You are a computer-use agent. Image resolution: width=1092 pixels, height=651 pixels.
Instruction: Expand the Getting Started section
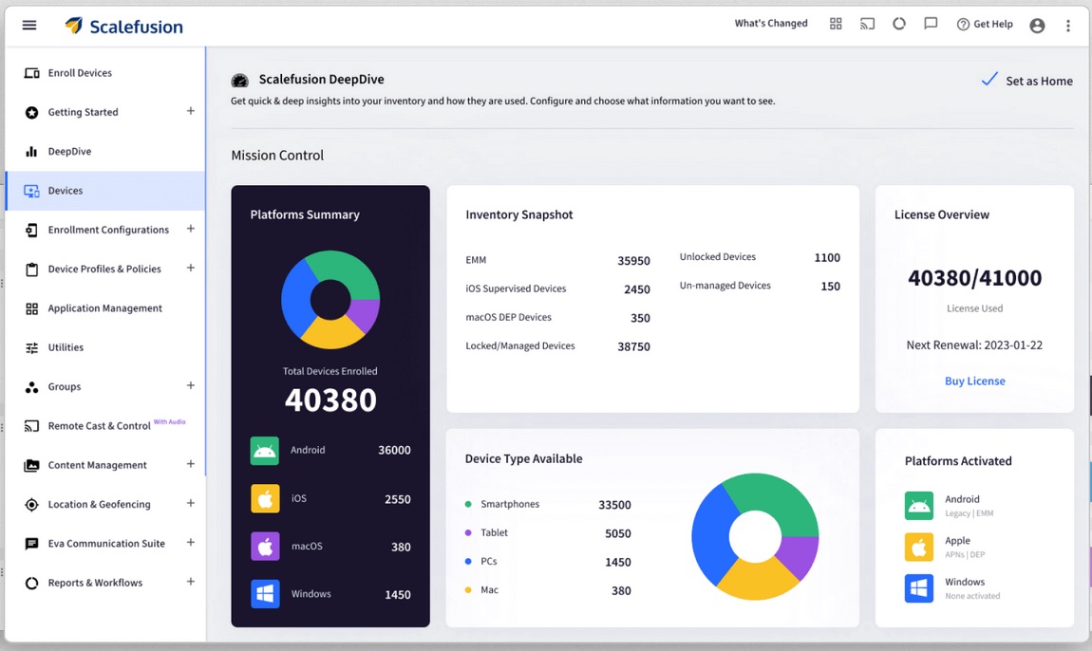pyautogui.click(x=190, y=111)
